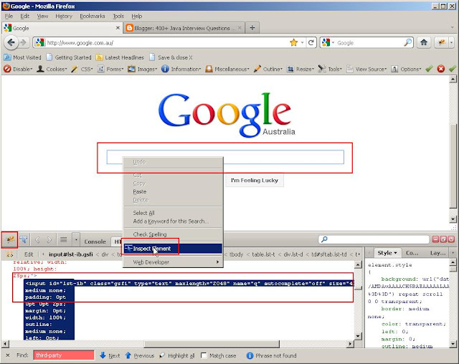The width and height of the screenshot is (459, 364).
Task: Click the Find text field
Action: 64,355
